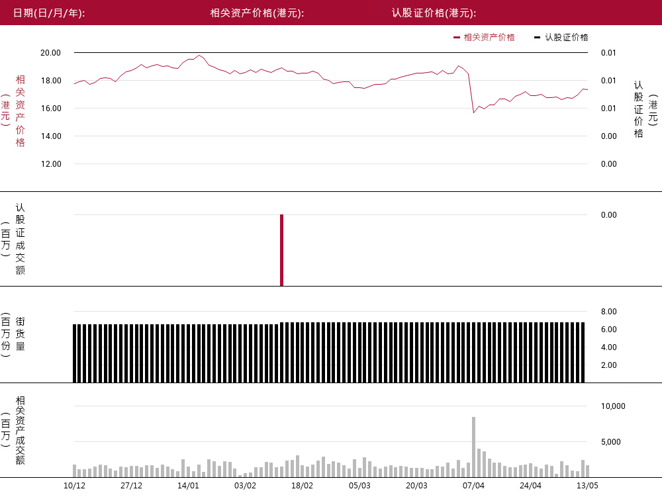Image resolution: width=662 pixels, height=497 pixels.
Task: Click the 相关资产价格(港元): header label
Action: tap(257, 13)
